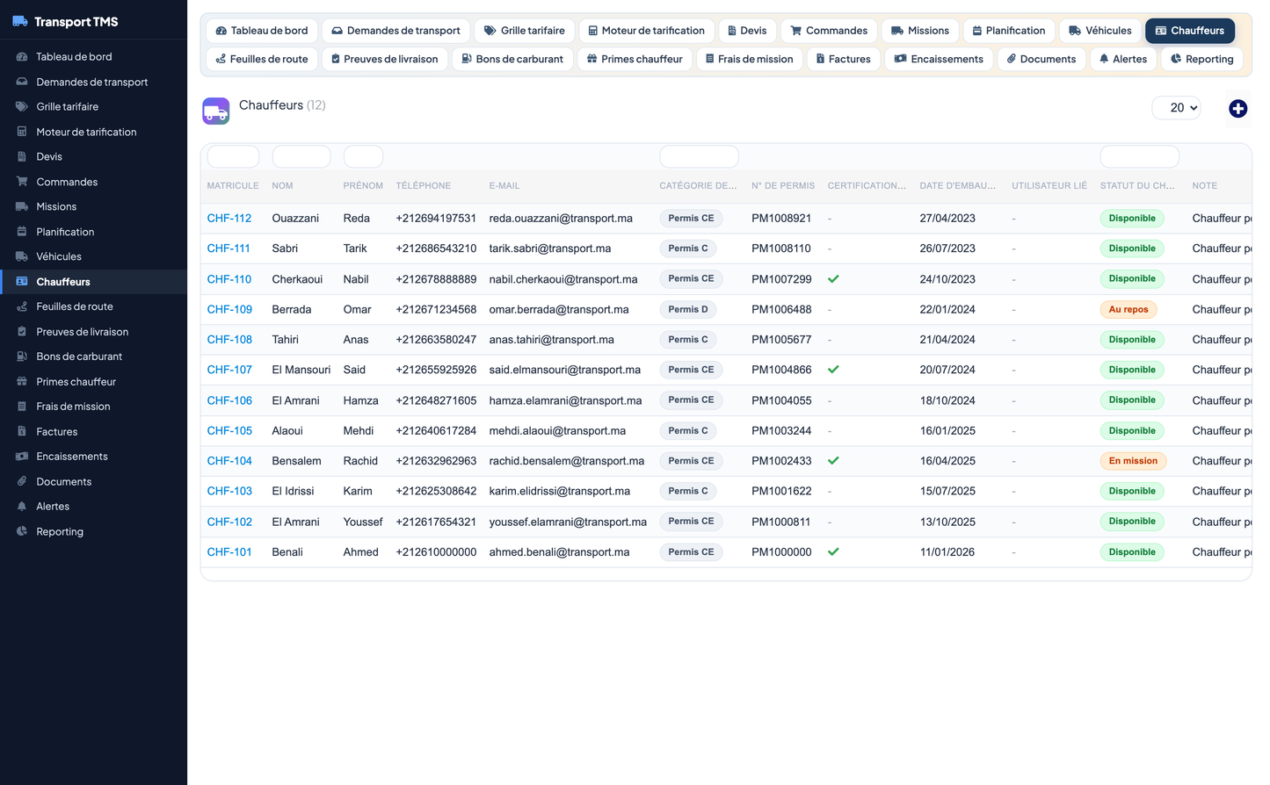Open the Commandes top tab
This screenshot has height=785, width=1270.
pos(829,31)
